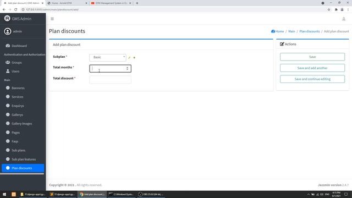Toggle the sidebar with hamburger menu icon
The height and width of the screenshot is (198, 352).
(x=52, y=19)
